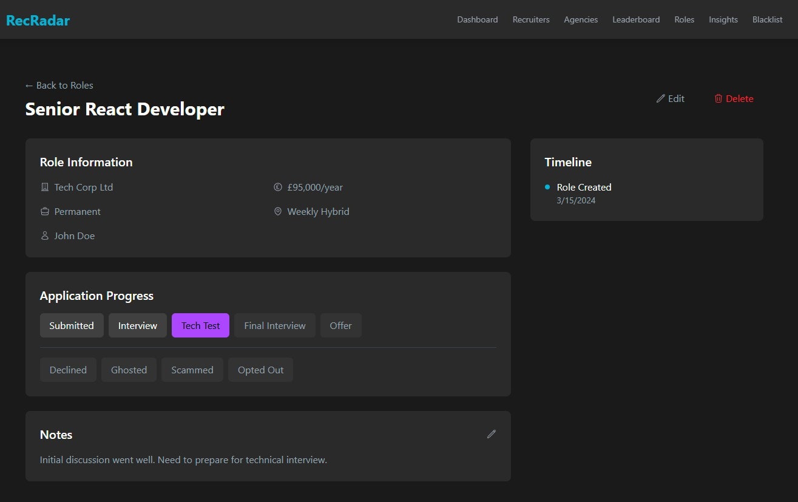Set progress to Submitted
Image resolution: width=798 pixels, height=502 pixels.
pos(72,325)
